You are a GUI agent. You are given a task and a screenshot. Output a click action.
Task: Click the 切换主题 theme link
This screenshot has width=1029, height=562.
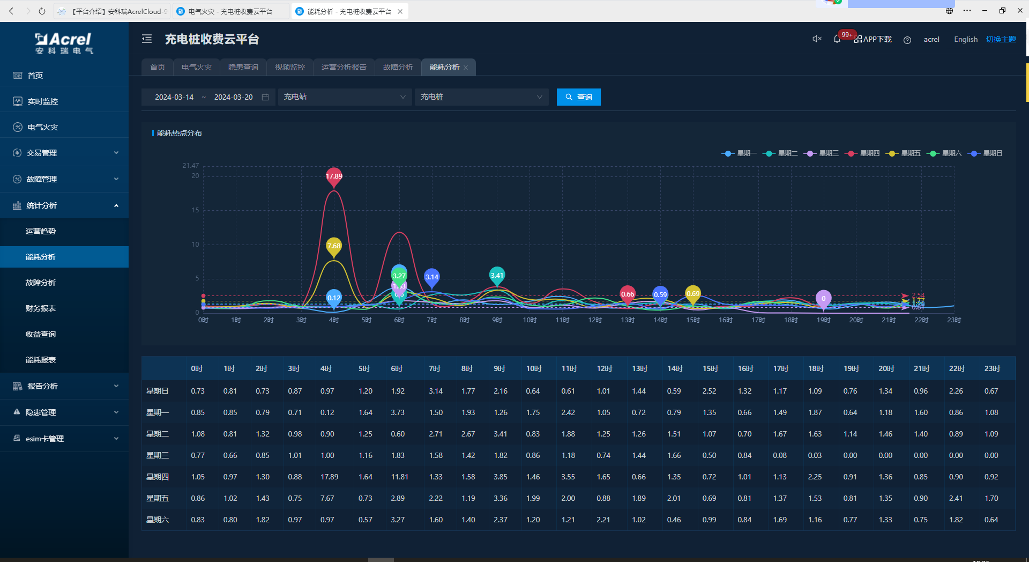point(1001,39)
